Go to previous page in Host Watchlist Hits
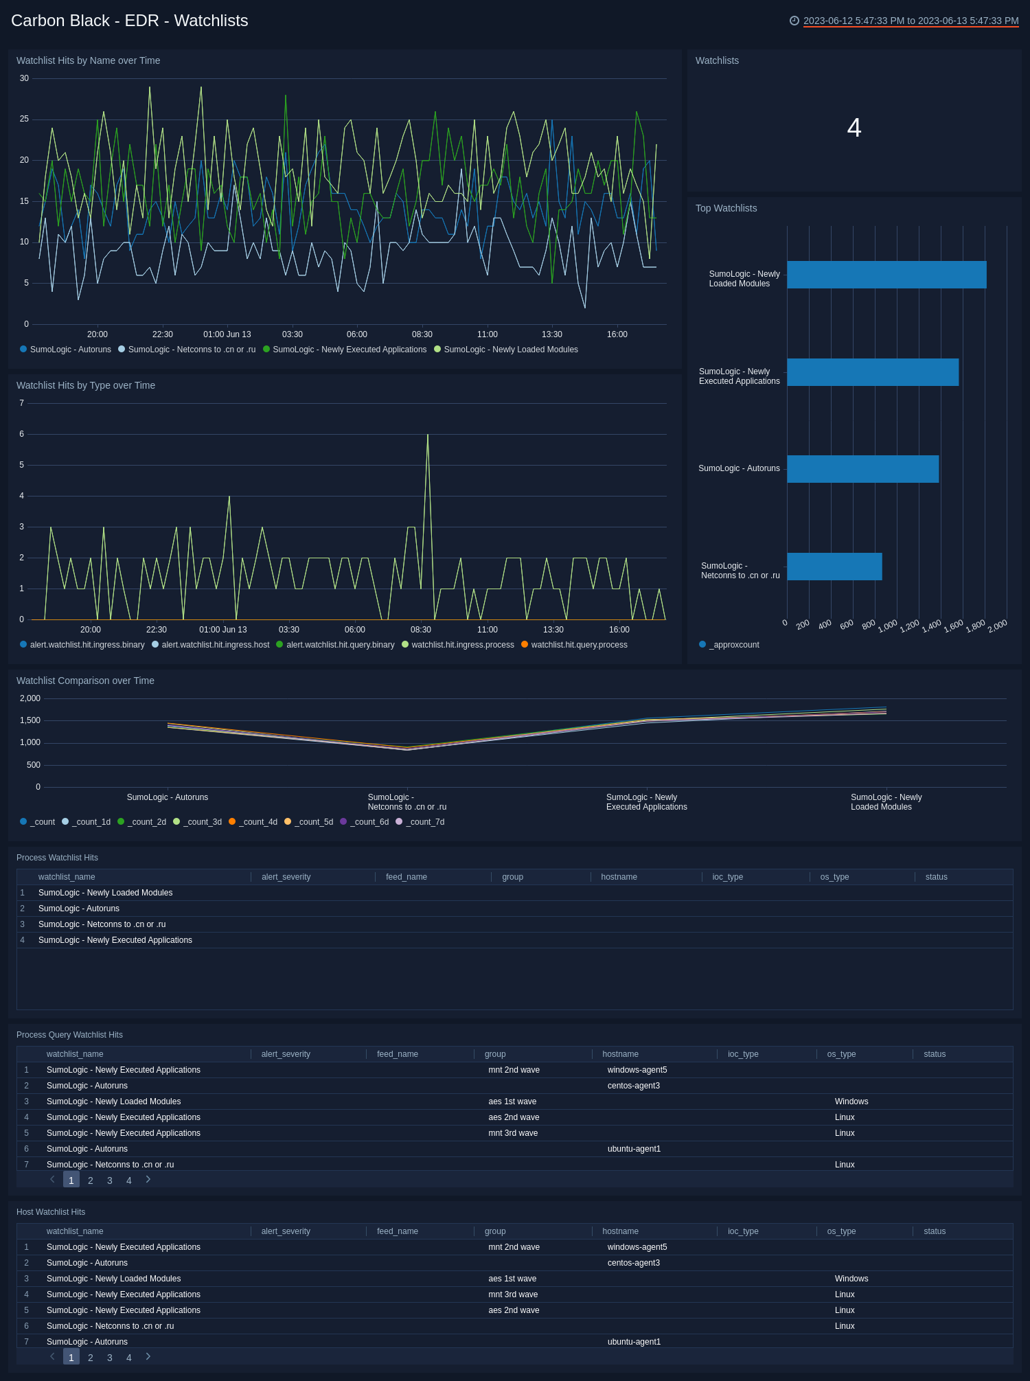 point(52,1356)
